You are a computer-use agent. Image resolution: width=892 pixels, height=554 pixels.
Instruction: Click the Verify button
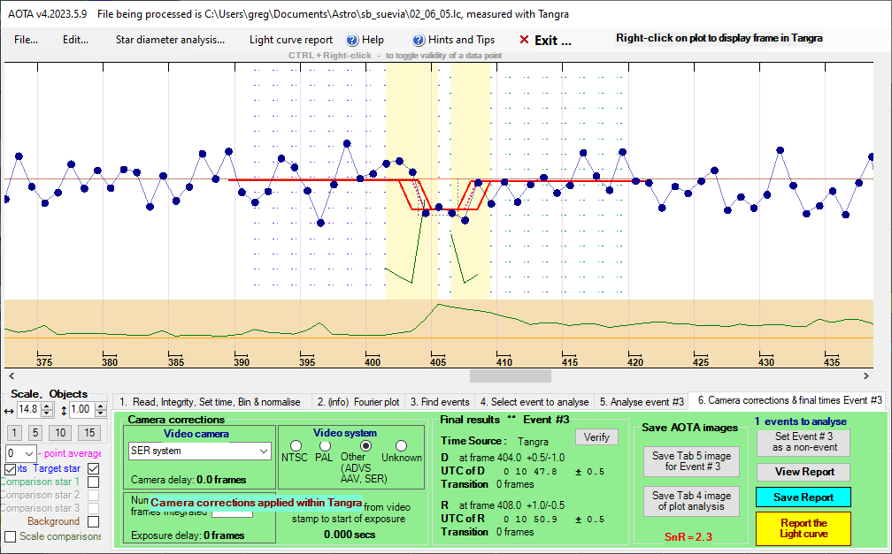[596, 437]
